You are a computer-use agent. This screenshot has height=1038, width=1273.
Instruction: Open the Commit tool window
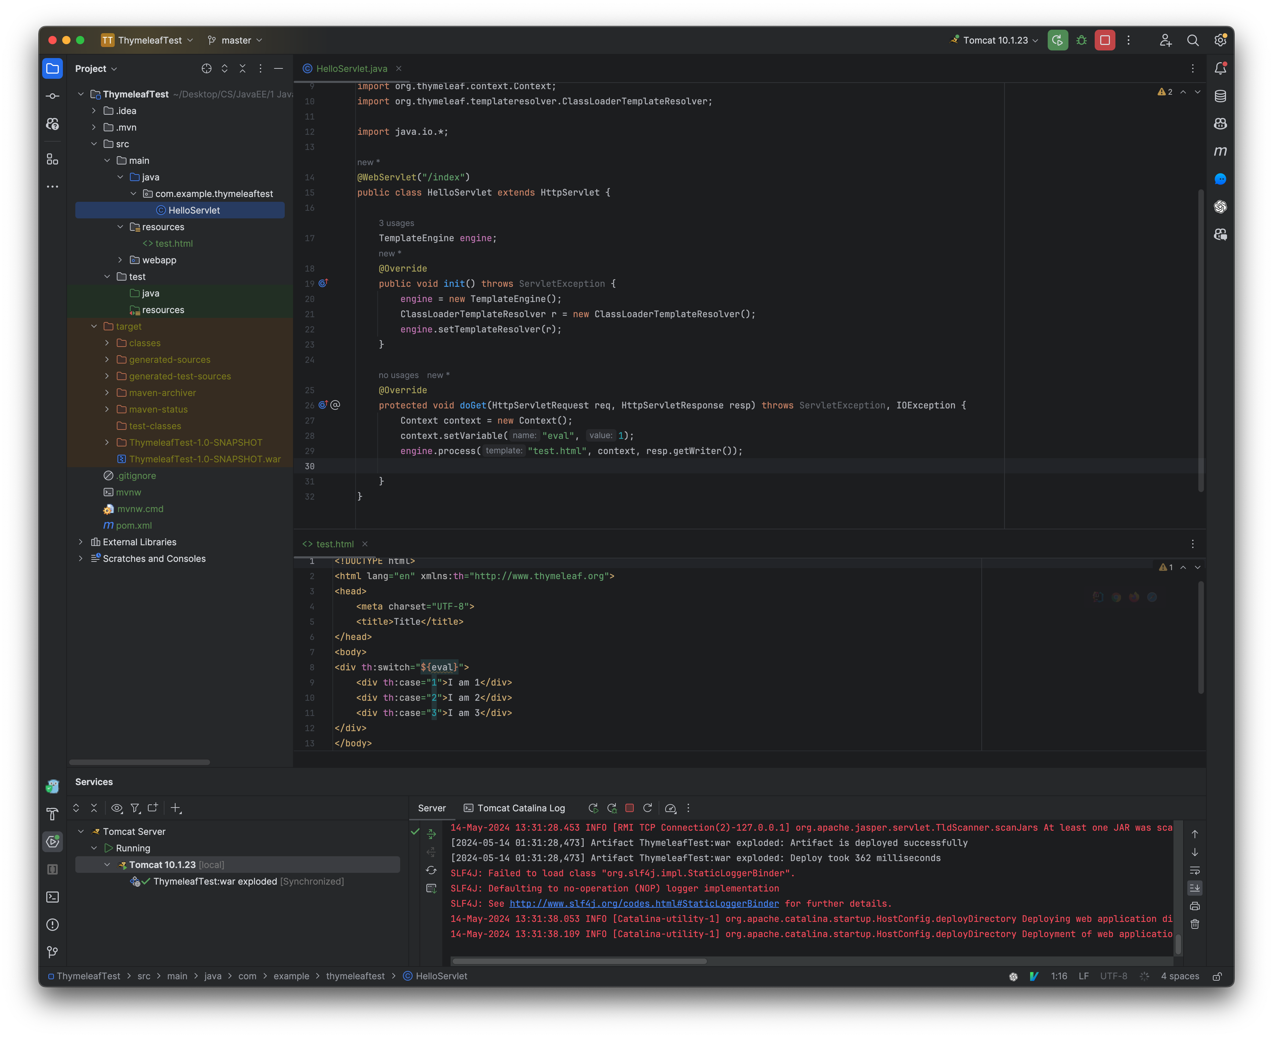[53, 96]
